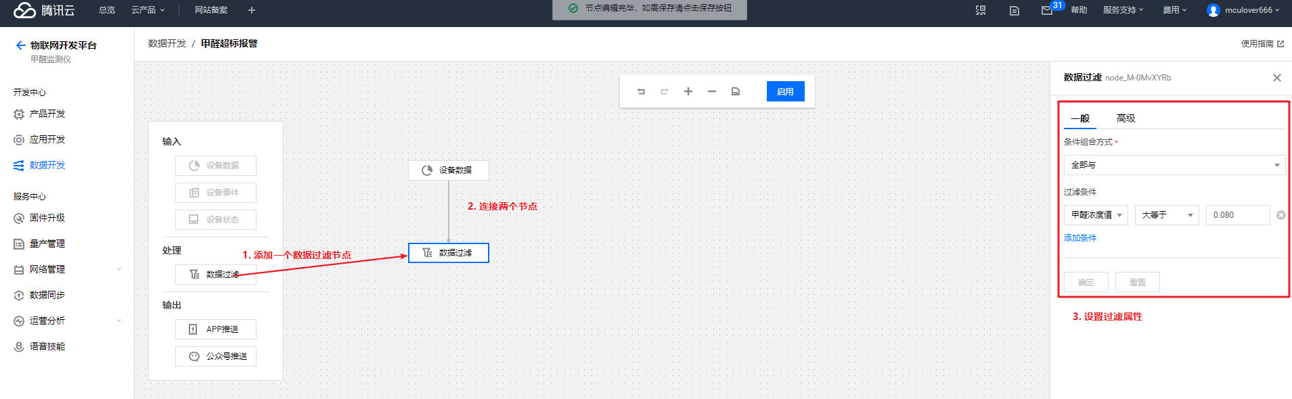Open the QR code icon in top bar
The width and height of the screenshot is (1292, 399).
(981, 10)
